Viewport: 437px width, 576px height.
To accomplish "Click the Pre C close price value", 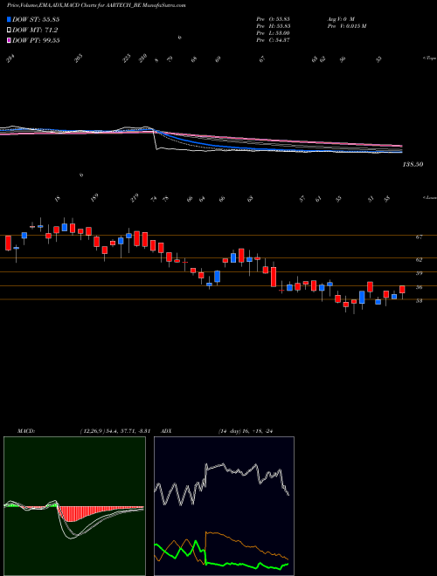I will tap(274, 40).
